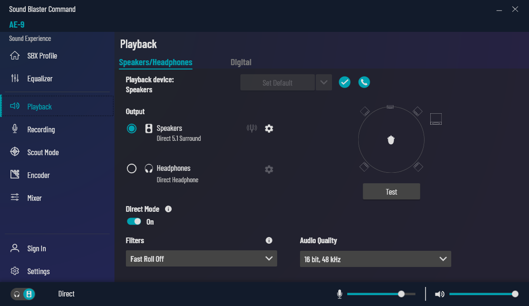Select the Headphones output radio button
The image size is (529, 306).
(x=132, y=168)
